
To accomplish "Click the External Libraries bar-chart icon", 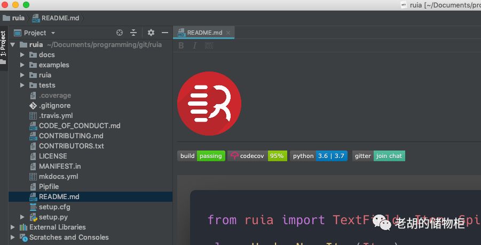I will [23, 227].
